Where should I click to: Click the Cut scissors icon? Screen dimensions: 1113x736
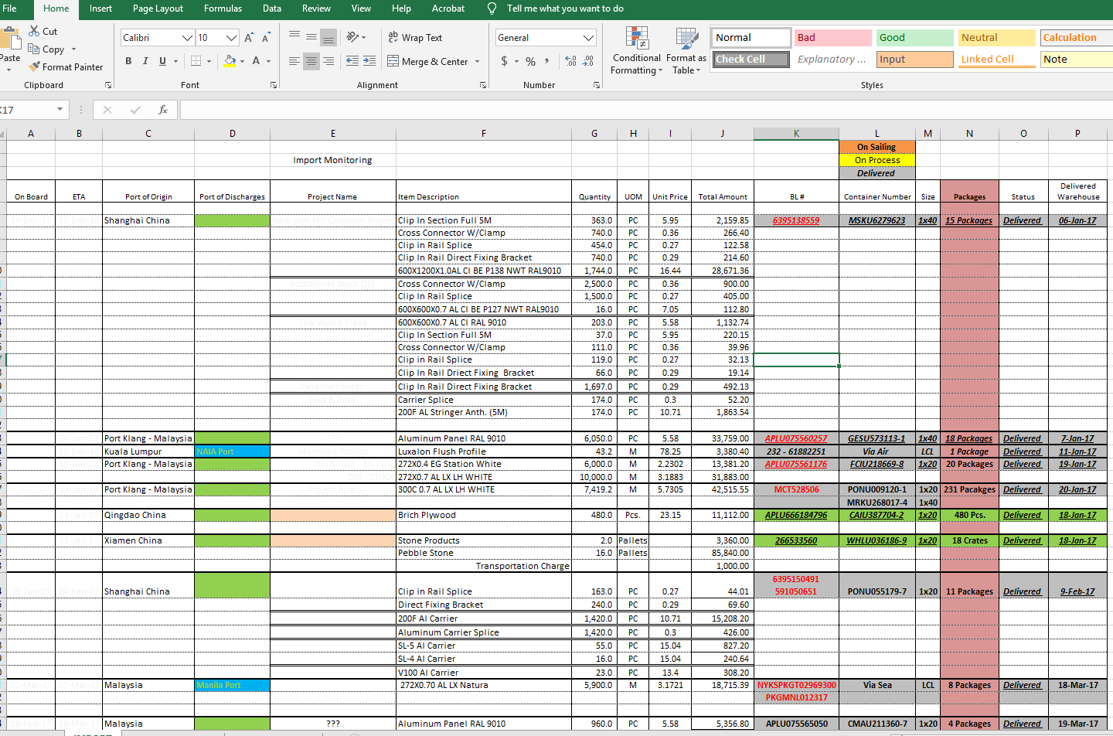pos(34,31)
